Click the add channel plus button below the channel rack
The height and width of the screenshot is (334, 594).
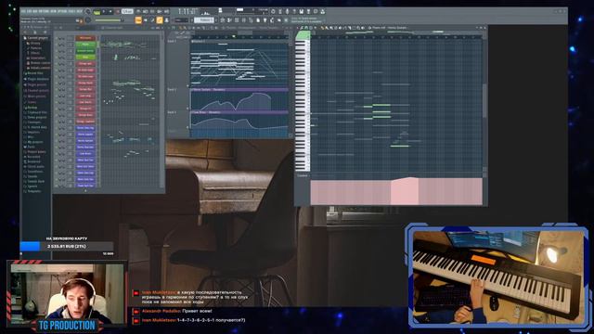pyautogui.click(x=85, y=191)
